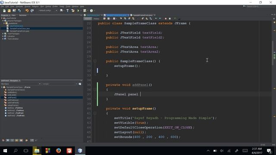
Task: Close the SampleFrameForm.java editor tab
Action: 155,15
